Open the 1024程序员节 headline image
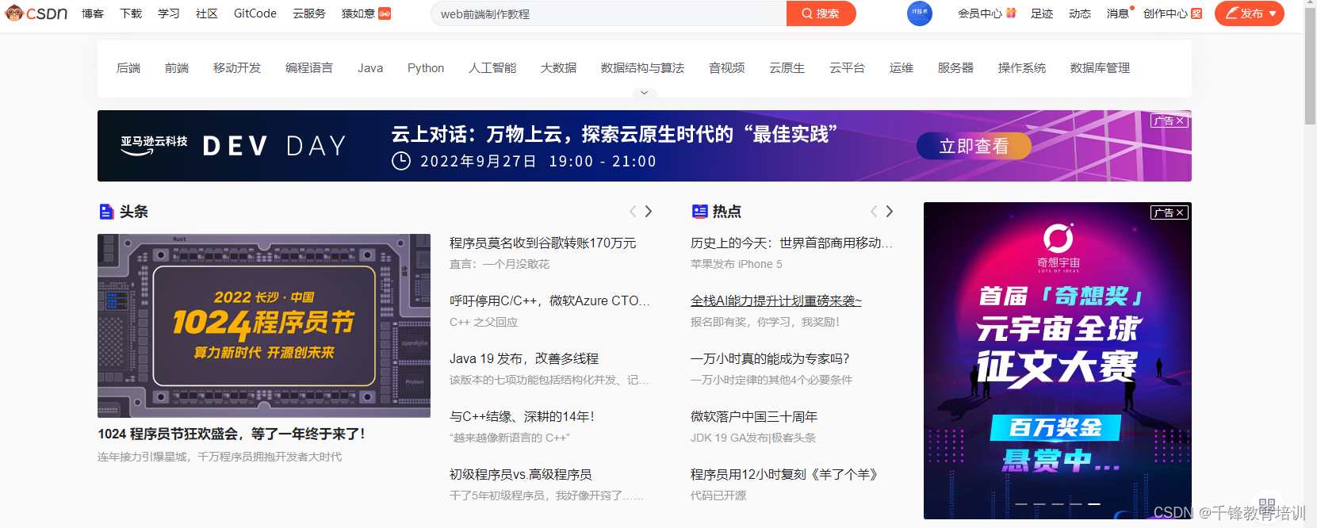 pyautogui.click(x=264, y=326)
